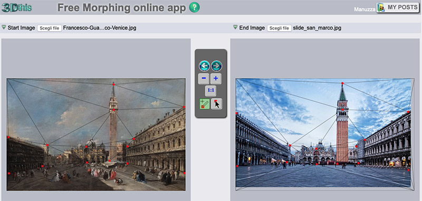
Task: Click the start image painting canvas
Action: (96, 135)
